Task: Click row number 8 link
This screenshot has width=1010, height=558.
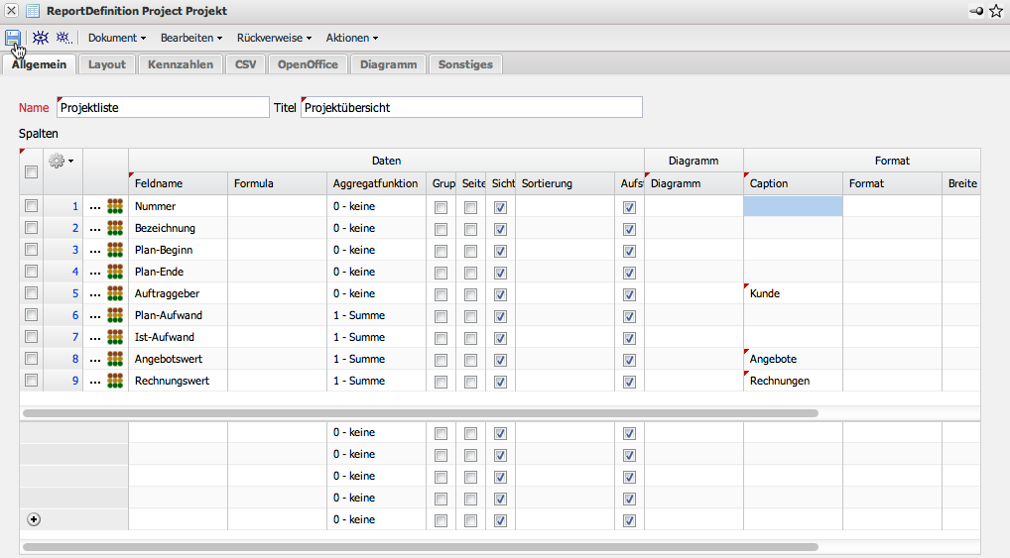Action: [74, 359]
